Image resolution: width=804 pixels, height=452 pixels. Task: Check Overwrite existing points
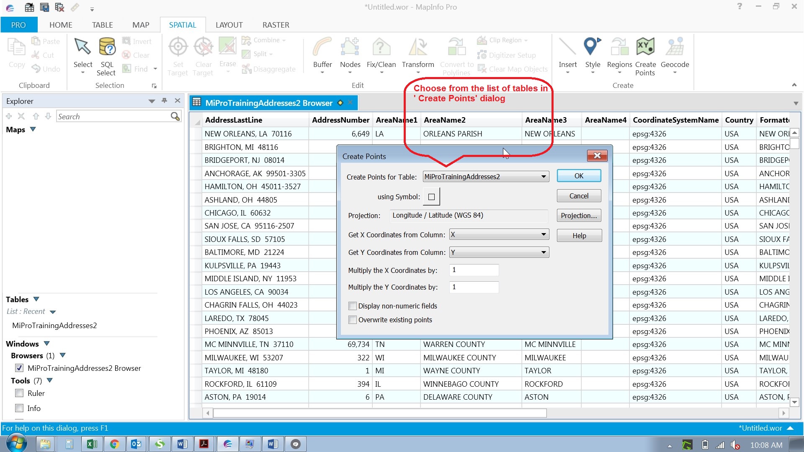point(353,320)
